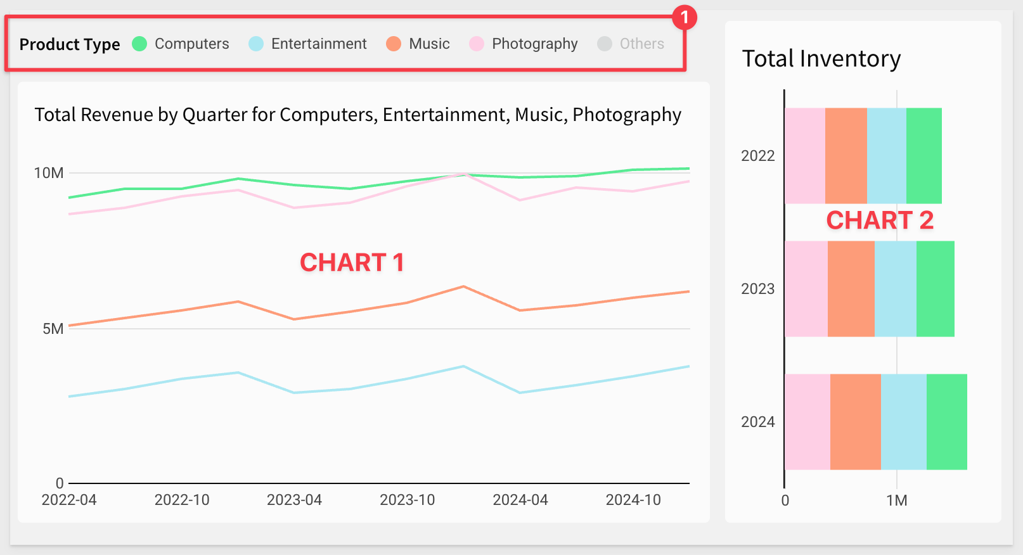Screen dimensions: 1023x555
Task: Select the Total Revenue by Quarter chart title
Action: coord(357,115)
